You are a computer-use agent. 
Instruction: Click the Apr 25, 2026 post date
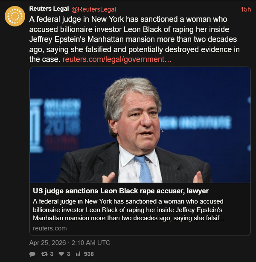coord(47,243)
